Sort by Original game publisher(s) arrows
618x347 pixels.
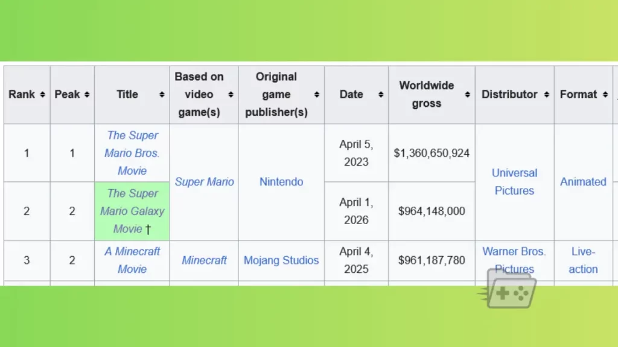pos(316,95)
